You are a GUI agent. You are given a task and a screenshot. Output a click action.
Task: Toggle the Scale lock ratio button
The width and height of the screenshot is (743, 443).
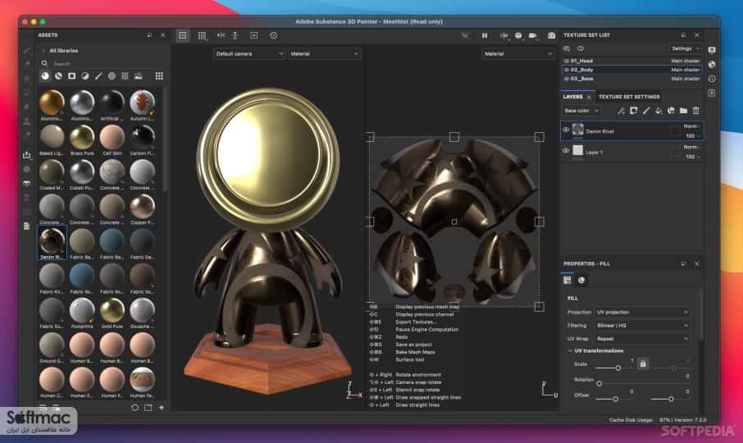click(643, 364)
